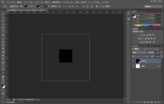Toggle lock position
Screen dimensions: 164x104
[144, 57]
